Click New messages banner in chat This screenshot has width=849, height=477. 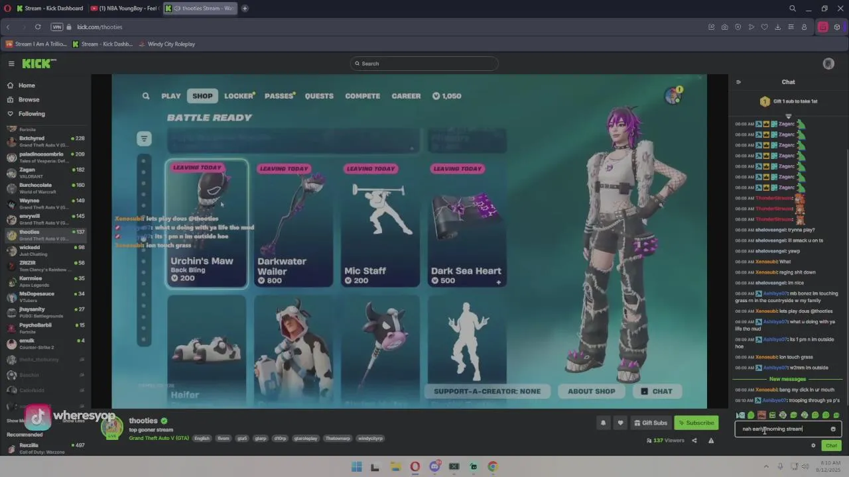click(x=788, y=380)
